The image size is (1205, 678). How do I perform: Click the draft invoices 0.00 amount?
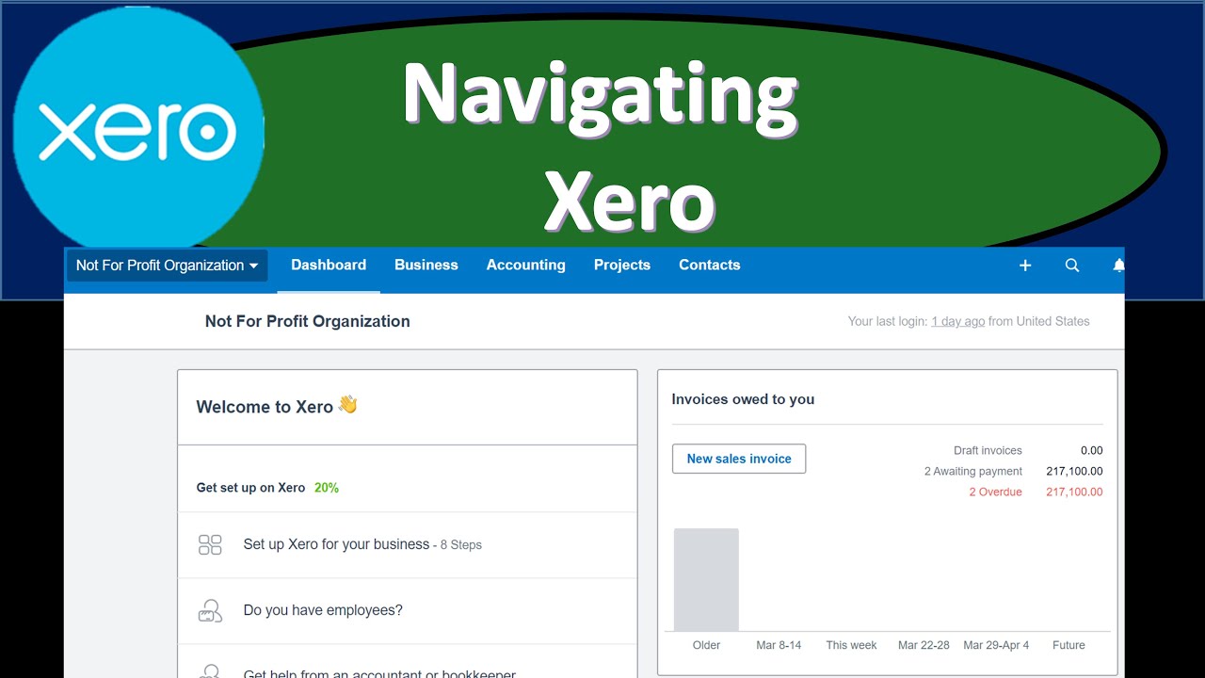tap(1092, 450)
